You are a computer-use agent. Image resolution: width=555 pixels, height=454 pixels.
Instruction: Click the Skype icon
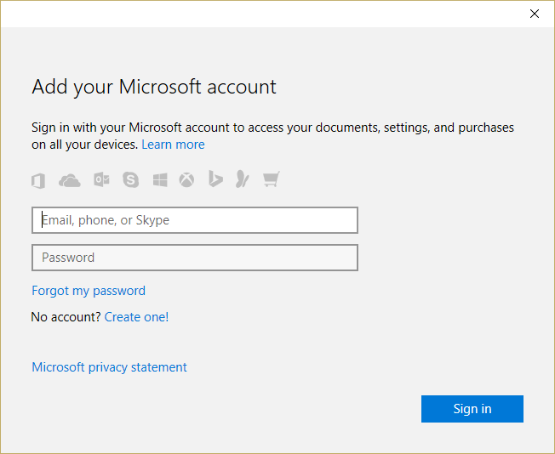[130, 180]
